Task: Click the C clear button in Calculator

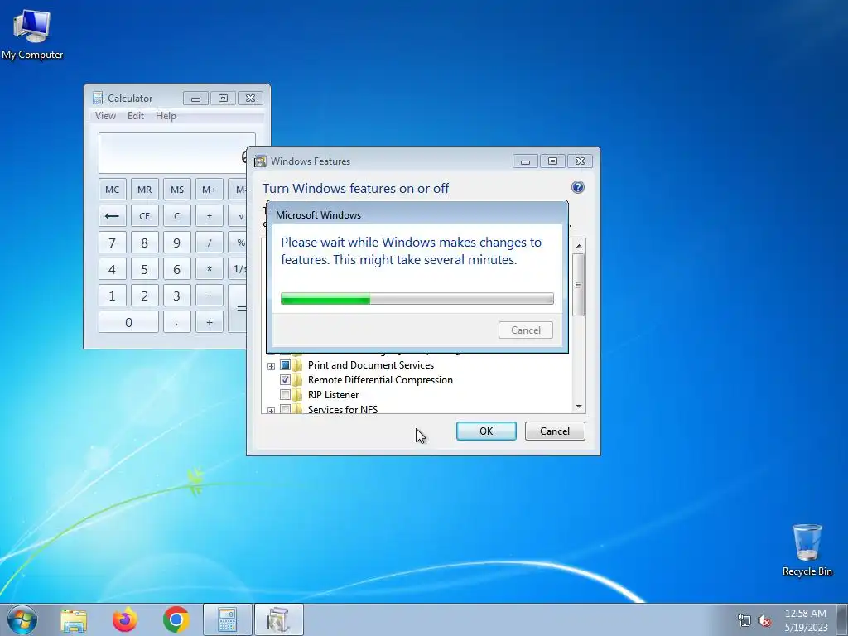Action: tap(177, 216)
